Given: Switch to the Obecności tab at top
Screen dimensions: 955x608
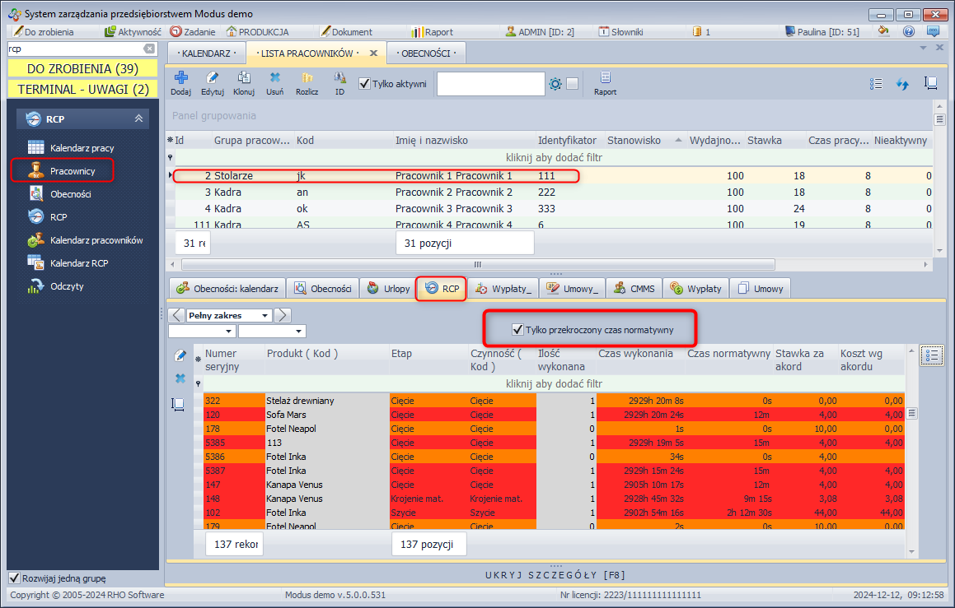Looking at the screenshot, I should (x=425, y=53).
